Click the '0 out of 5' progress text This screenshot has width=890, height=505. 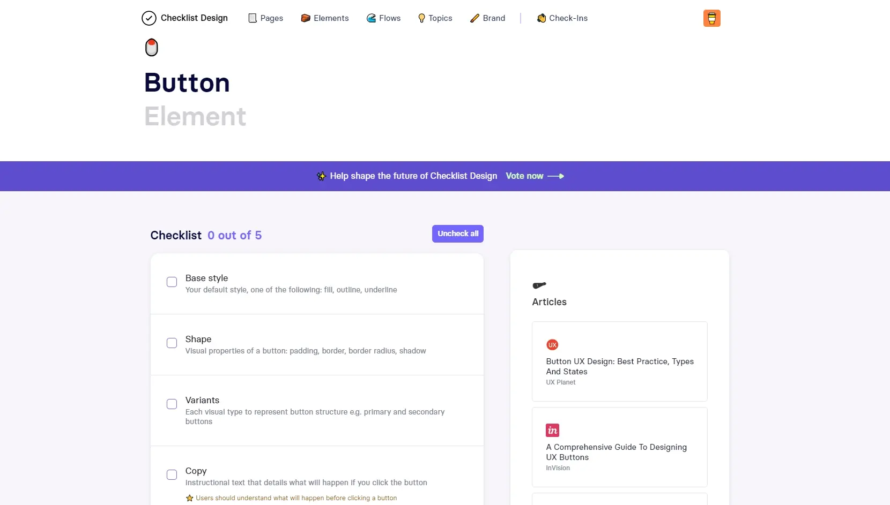[x=234, y=236]
